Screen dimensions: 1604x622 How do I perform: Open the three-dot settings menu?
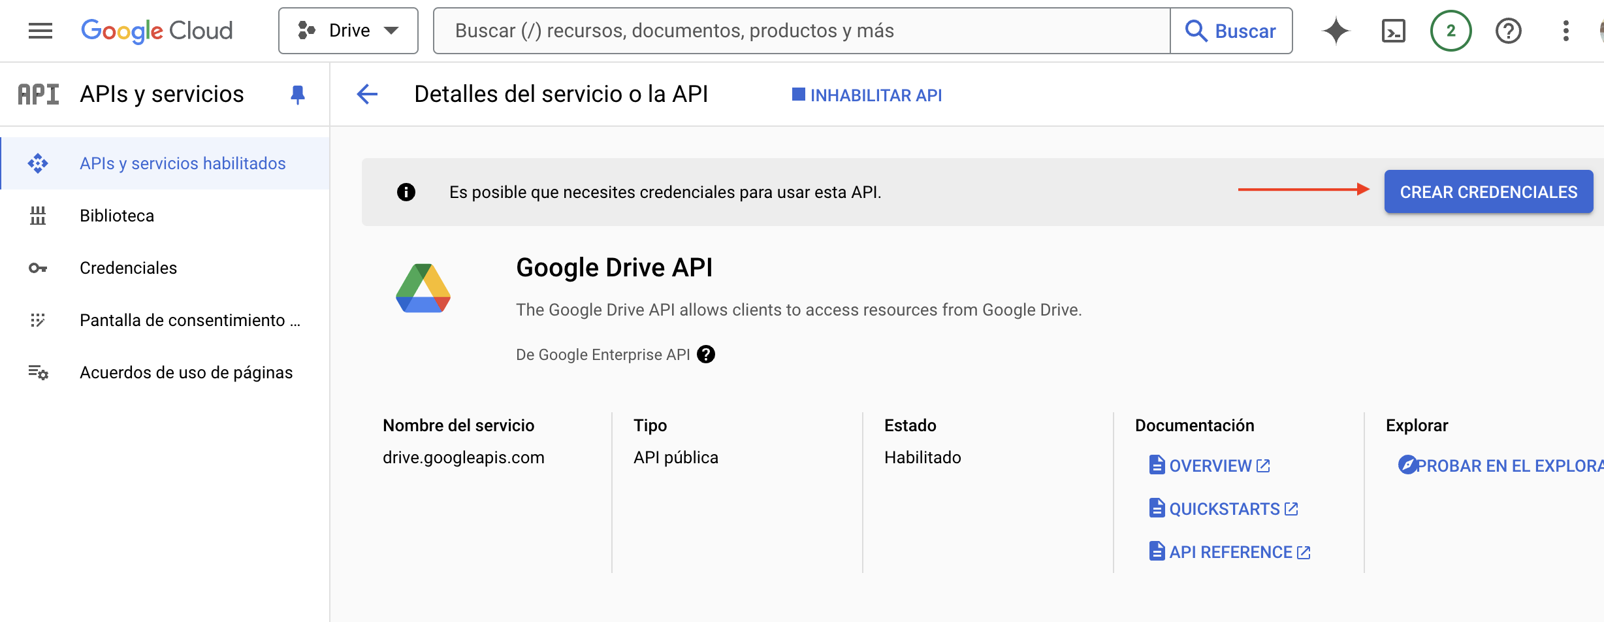coord(1565,31)
